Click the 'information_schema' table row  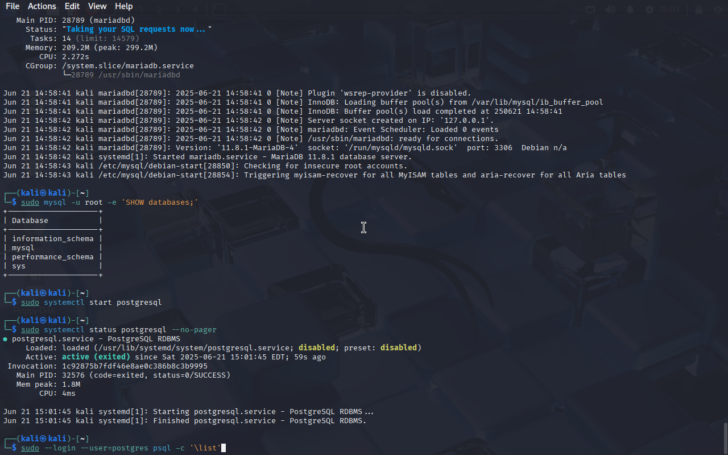53,238
